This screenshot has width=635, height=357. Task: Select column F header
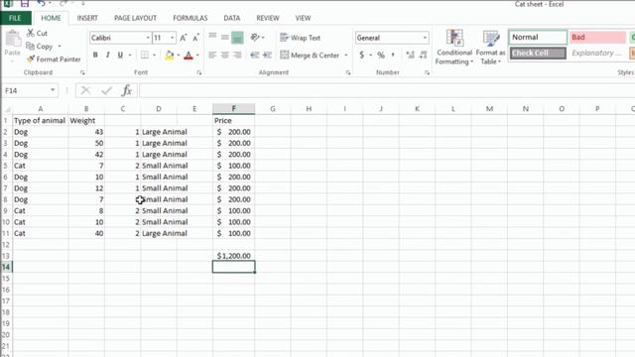(234, 109)
